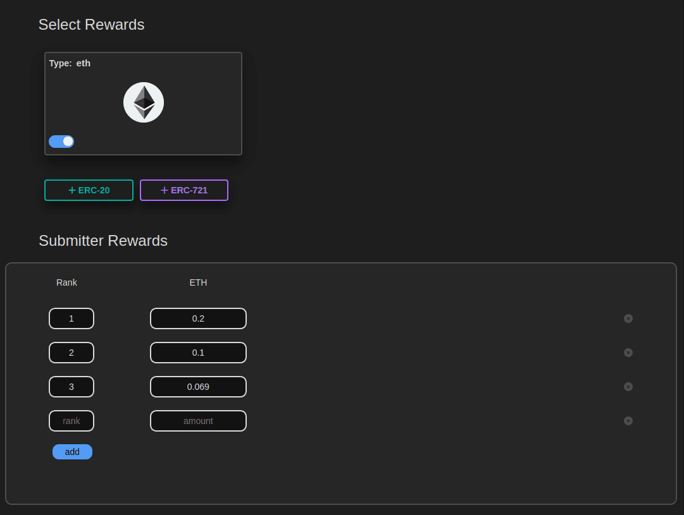Delete the rank 2 reward row
Screen dimensions: 684x515
[x=628, y=353]
